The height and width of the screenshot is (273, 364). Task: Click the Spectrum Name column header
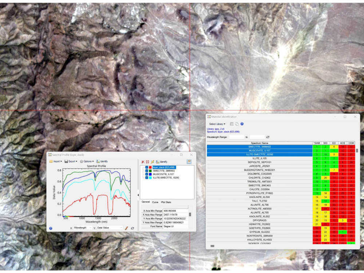260,143
